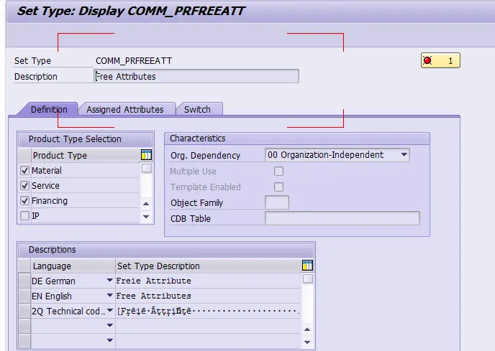Click Product Type scrollbar top box
This screenshot has height=351, width=495.
147,168
